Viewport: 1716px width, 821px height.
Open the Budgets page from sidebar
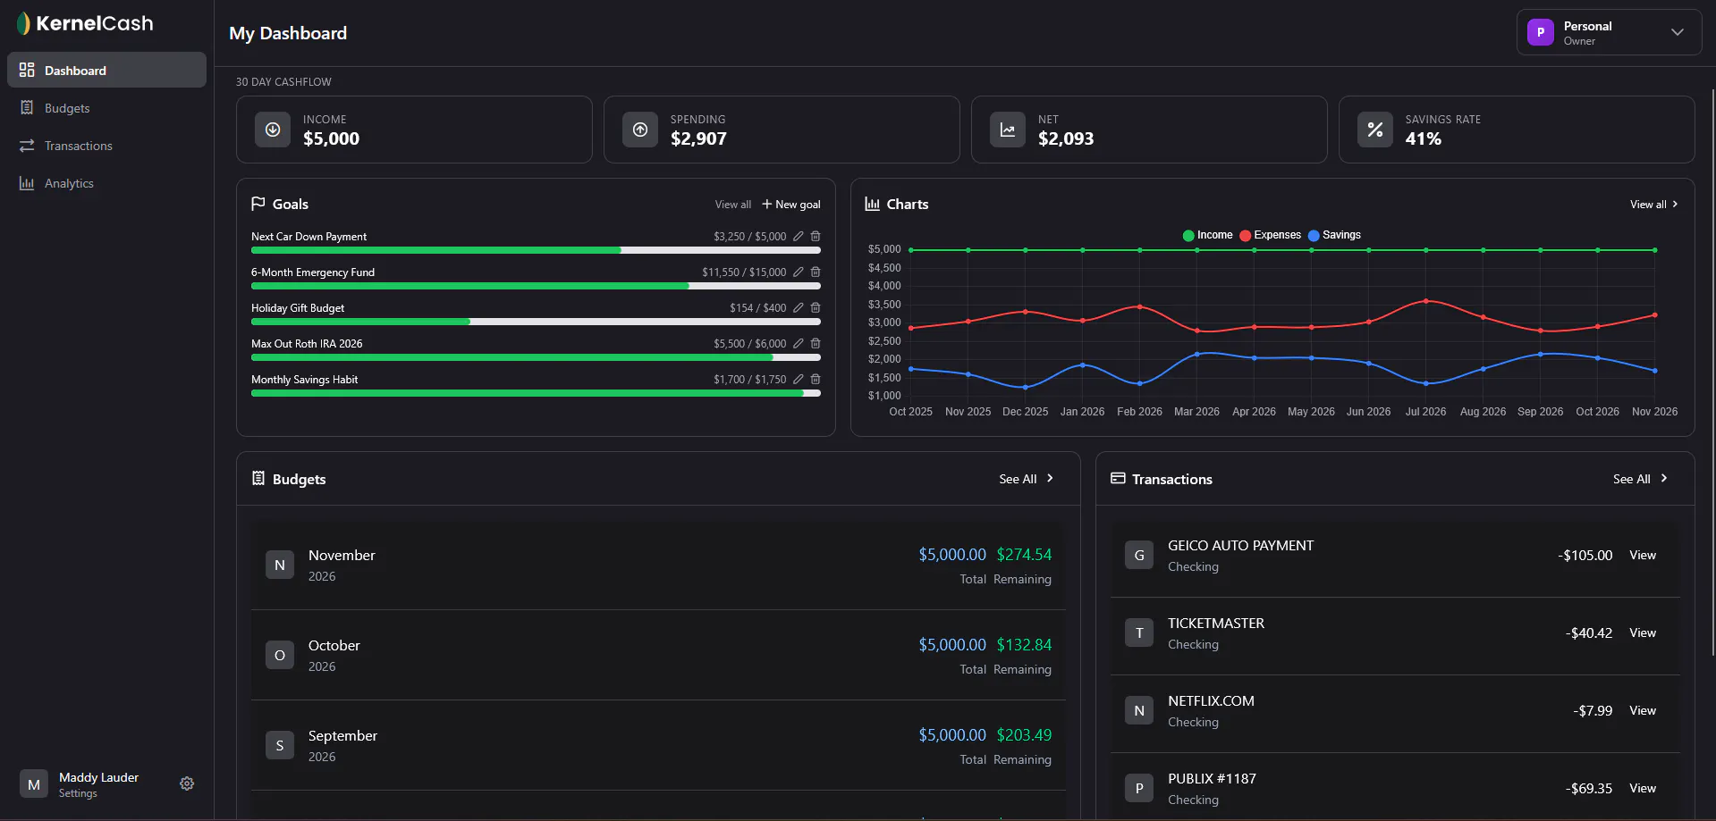106,108
